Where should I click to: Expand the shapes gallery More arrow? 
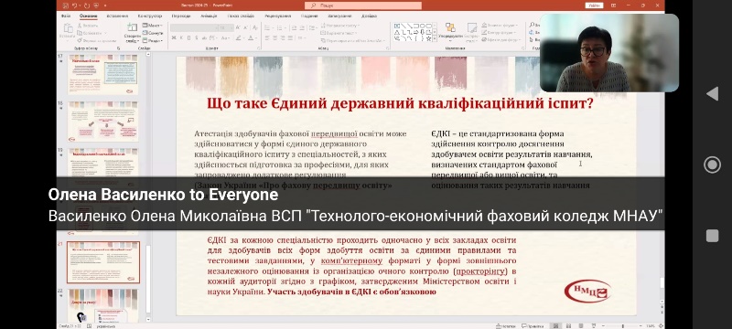[x=435, y=38]
